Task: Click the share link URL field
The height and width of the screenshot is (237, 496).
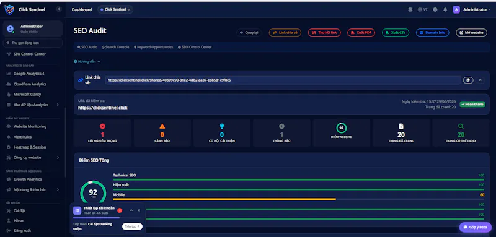Action: [x=283, y=80]
